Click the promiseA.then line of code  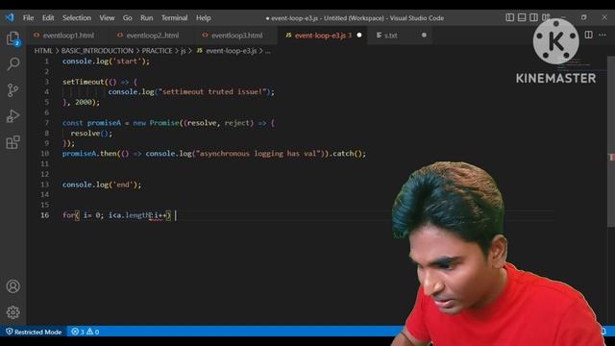pyautogui.click(x=213, y=154)
